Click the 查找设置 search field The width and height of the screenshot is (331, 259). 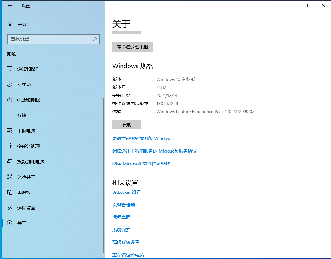53,39
